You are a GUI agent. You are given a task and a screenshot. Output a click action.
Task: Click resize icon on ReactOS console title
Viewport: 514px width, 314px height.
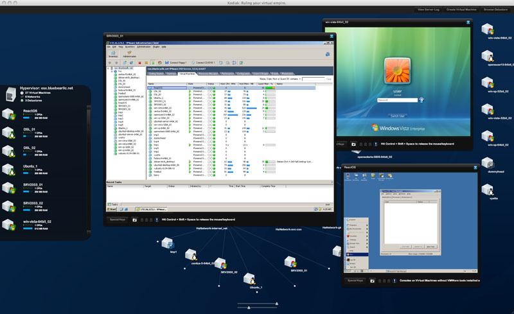pos(475,168)
